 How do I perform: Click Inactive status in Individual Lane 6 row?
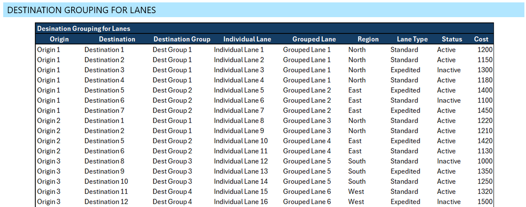click(x=449, y=101)
